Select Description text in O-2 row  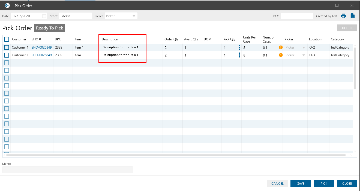click(120, 47)
